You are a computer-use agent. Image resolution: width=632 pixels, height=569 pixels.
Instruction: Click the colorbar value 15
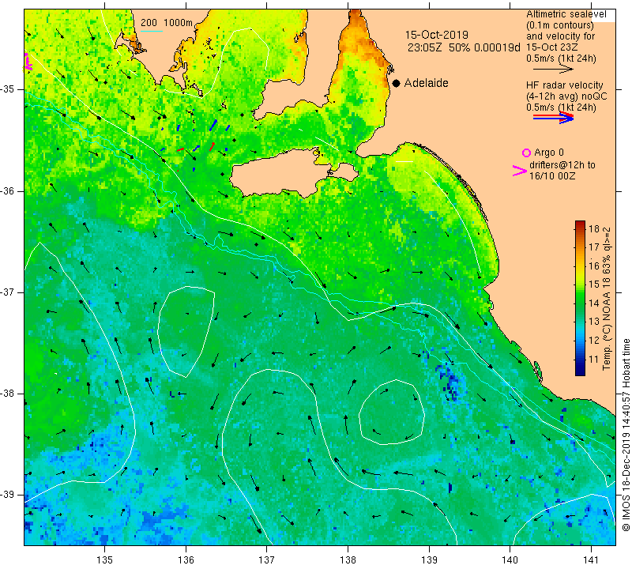pos(594,284)
